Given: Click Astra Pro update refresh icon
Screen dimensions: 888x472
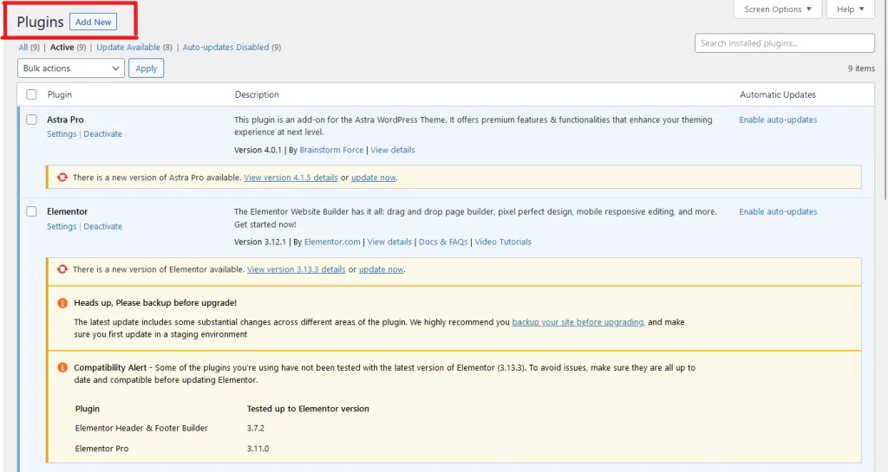Looking at the screenshot, I should point(62,178).
